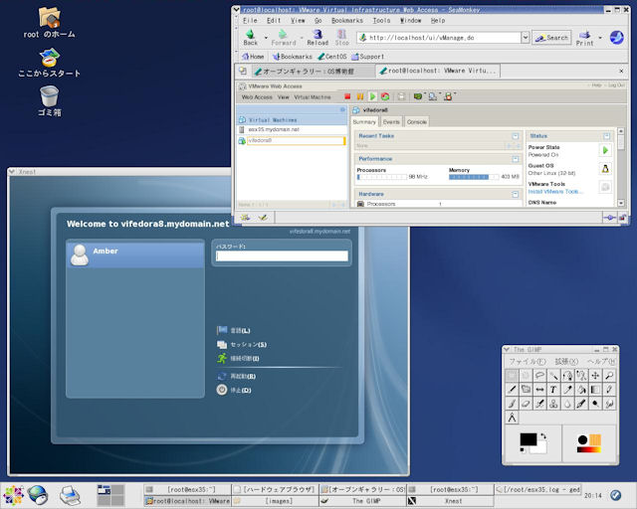Select vifedora8 in the Virtual Machines list

point(296,140)
